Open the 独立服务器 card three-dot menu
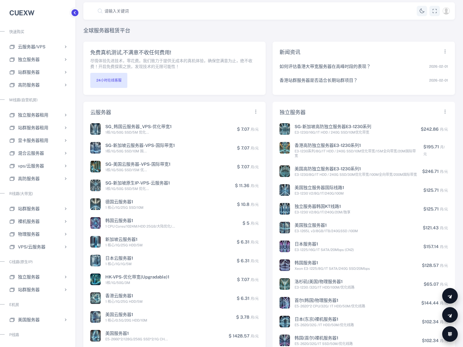Viewport: 463px width, 347px height. (x=445, y=112)
